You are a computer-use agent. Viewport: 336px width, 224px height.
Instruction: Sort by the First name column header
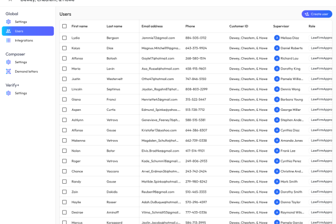pos(80,26)
